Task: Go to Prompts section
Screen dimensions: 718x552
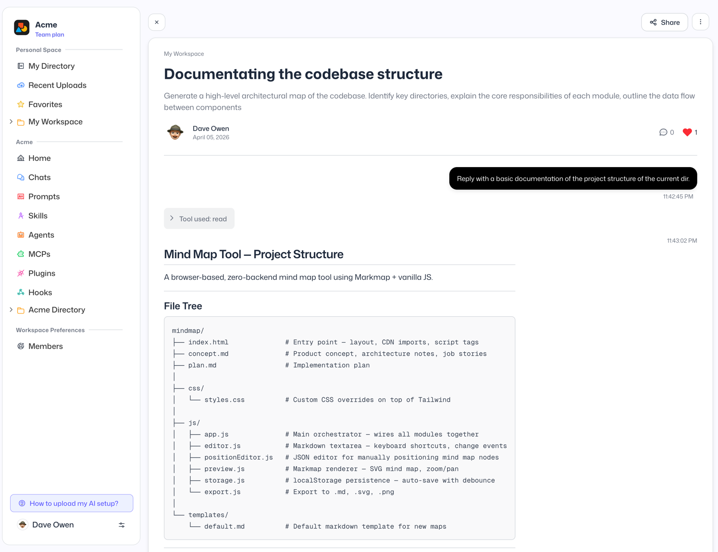Action: pos(44,196)
